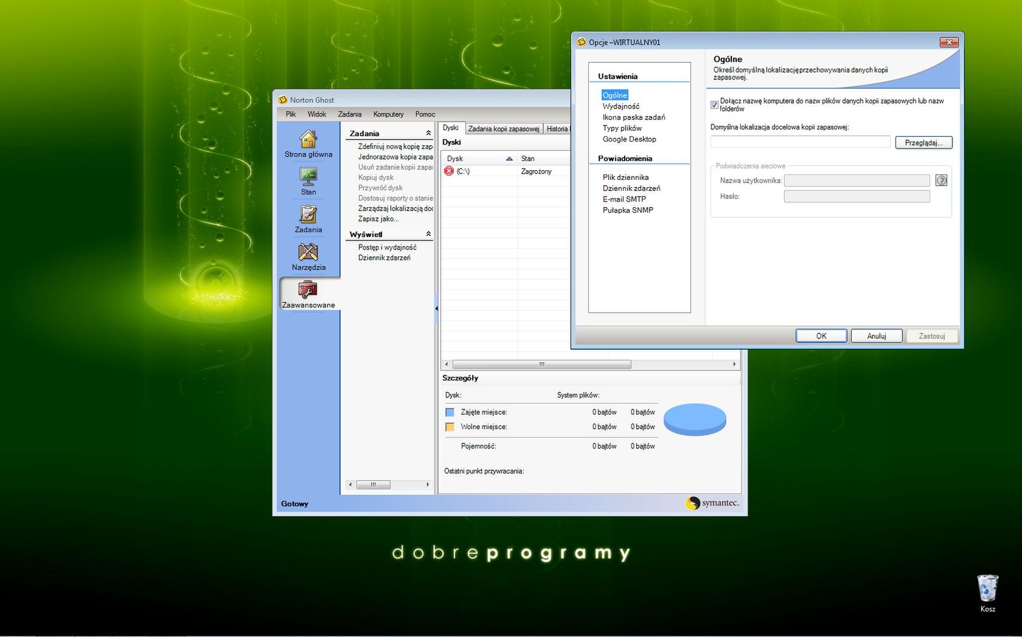Click the Nazwa użytkownika input field
This screenshot has height=637, width=1022.
point(857,181)
